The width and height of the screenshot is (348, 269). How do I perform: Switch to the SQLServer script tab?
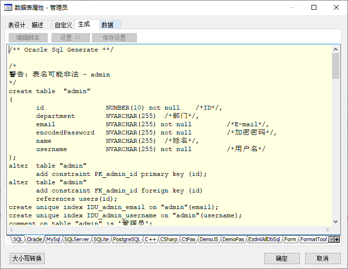click(x=76, y=239)
